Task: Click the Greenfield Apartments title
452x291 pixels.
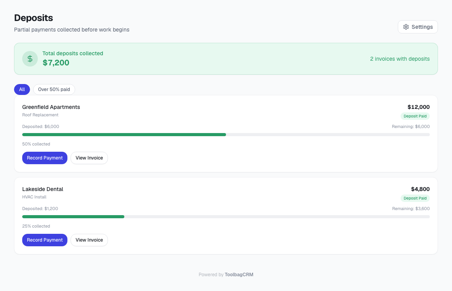Action: 51,107
